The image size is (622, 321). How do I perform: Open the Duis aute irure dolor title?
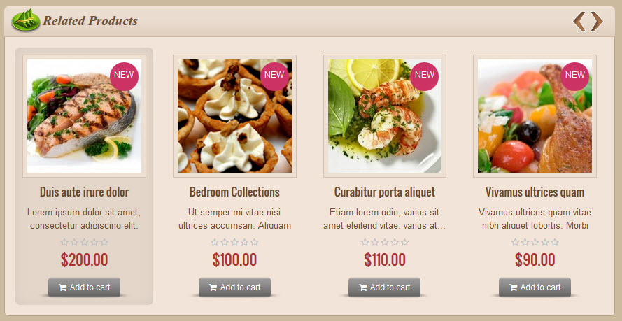click(x=84, y=192)
